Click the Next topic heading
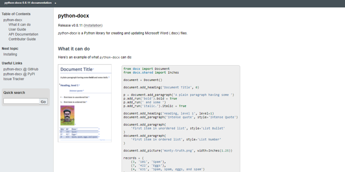Viewport: 345px width, 172px height. click(10, 48)
